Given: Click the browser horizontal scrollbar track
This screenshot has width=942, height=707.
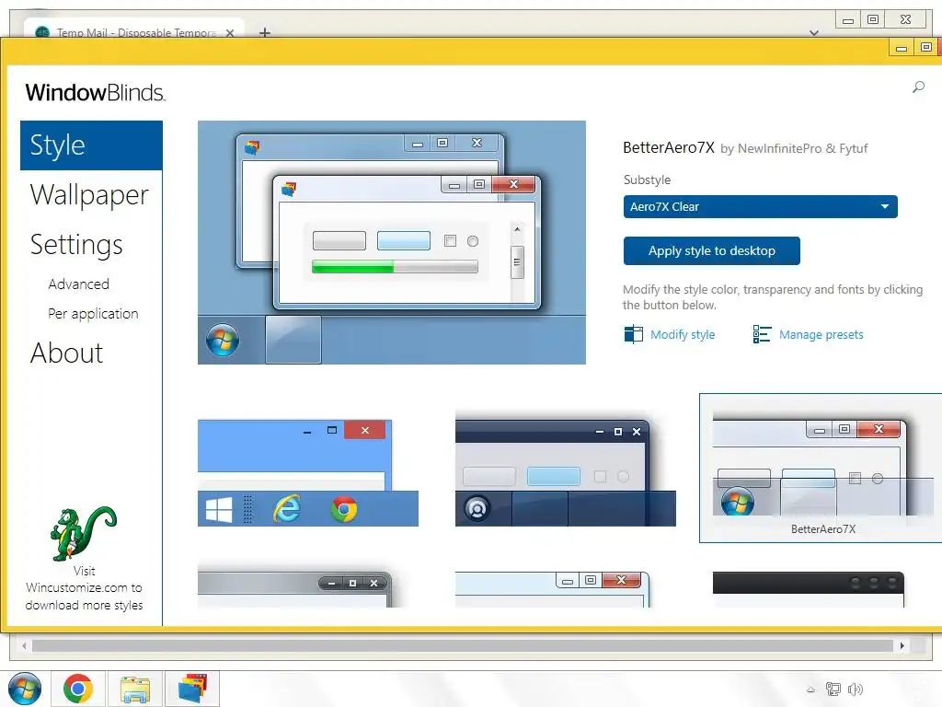Looking at the screenshot, I should pyautogui.click(x=463, y=645).
